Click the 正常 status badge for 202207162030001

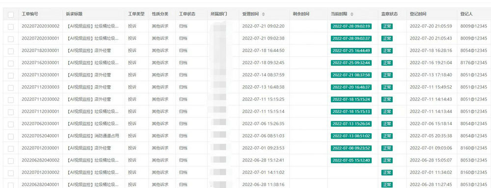[387, 63]
